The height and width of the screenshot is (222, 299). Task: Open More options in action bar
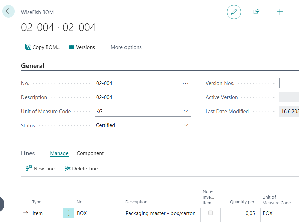[x=126, y=47]
